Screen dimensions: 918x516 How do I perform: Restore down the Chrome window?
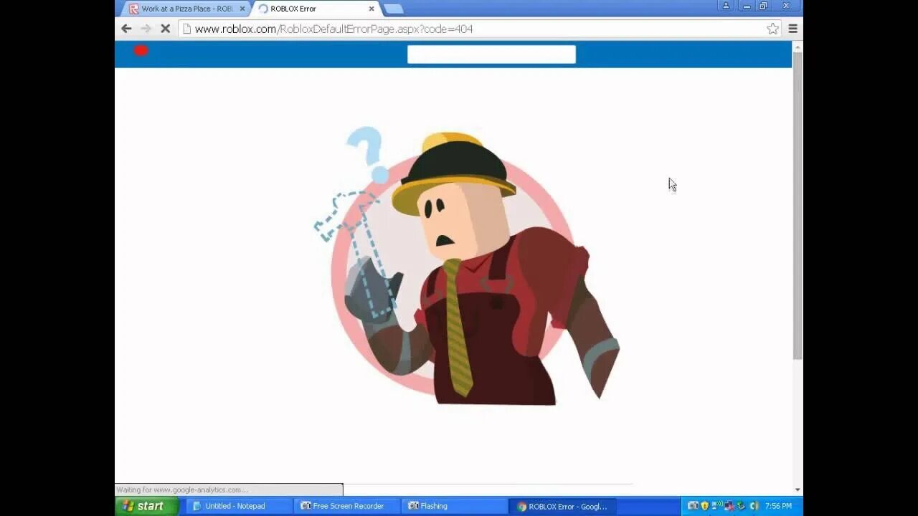(x=763, y=6)
